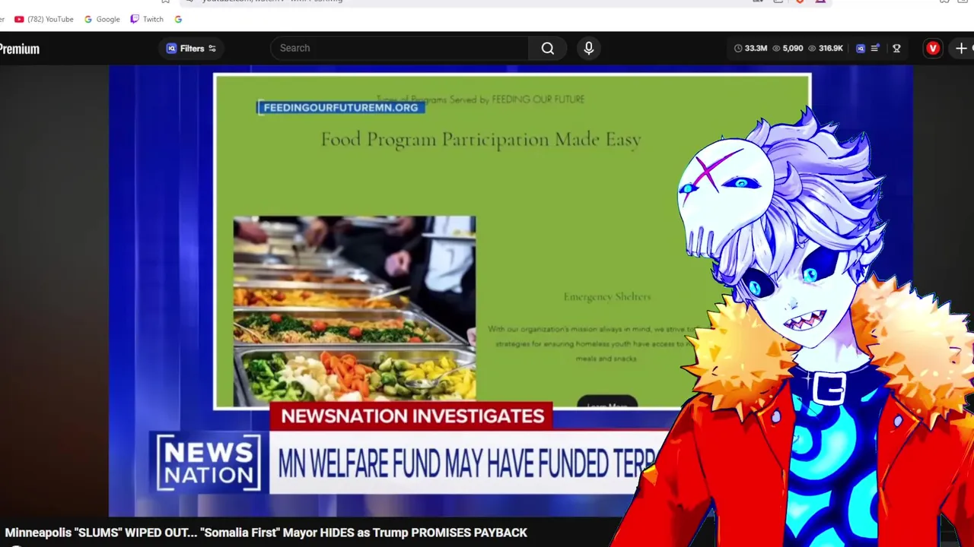Open the blue IQ extension icon in stats bar

(861, 48)
